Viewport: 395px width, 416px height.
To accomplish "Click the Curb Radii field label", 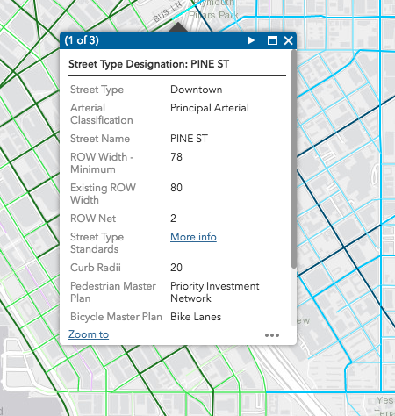I will tap(96, 268).
